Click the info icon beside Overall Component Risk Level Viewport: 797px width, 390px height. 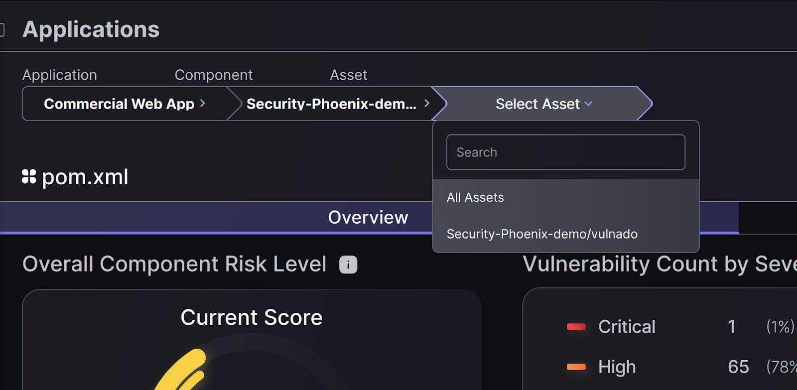coord(348,264)
